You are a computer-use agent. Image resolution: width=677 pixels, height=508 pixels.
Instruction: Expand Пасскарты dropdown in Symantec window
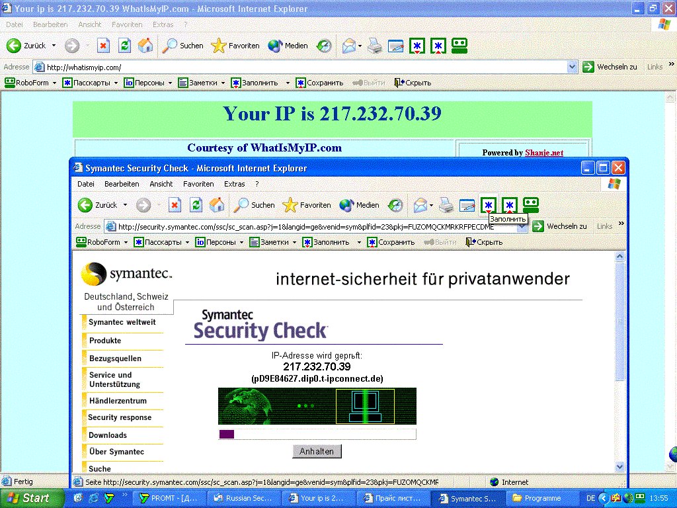187,242
